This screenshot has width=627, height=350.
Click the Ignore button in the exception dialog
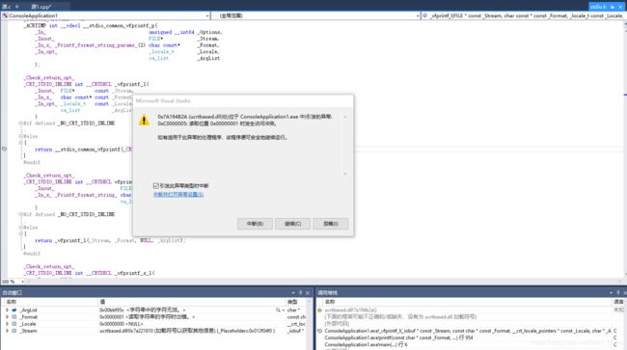331,224
